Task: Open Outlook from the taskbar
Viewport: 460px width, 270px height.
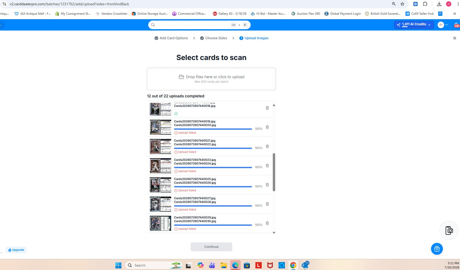Action: (305, 265)
